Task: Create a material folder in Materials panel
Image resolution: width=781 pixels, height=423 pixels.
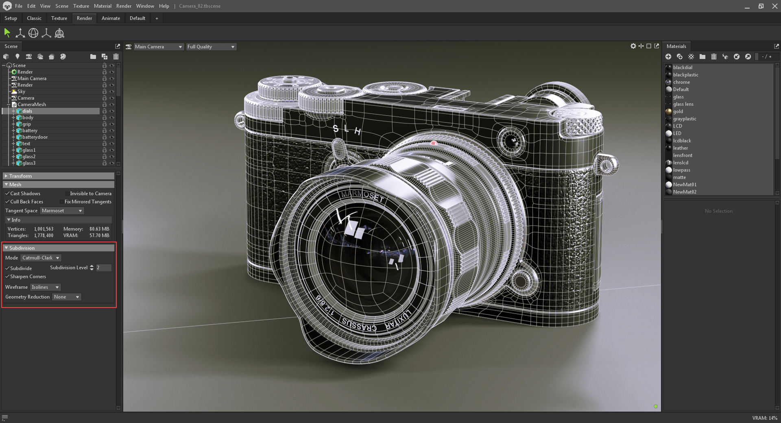Action: (702, 57)
